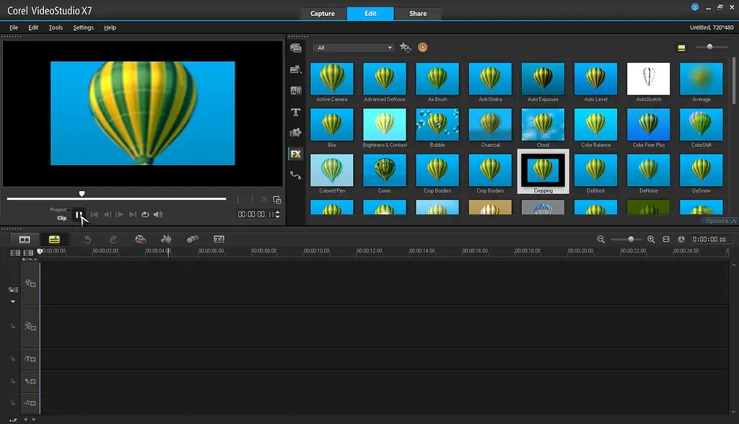Screen dimensions: 739x424
Task: Open the add/remove chapter point menu
Action: [29, 259]
